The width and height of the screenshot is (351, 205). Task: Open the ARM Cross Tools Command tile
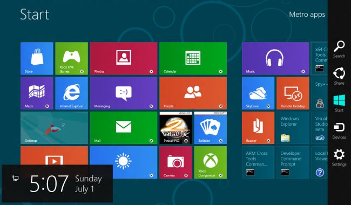[258, 162]
